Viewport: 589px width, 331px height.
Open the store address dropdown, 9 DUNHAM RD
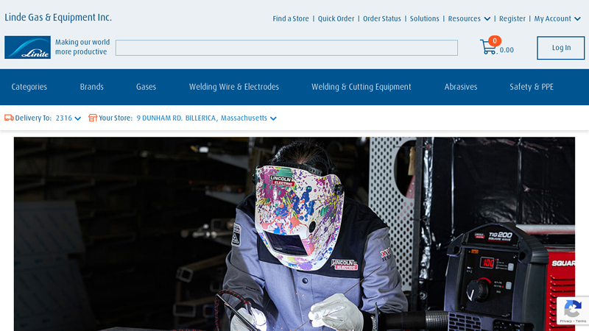tap(206, 118)
